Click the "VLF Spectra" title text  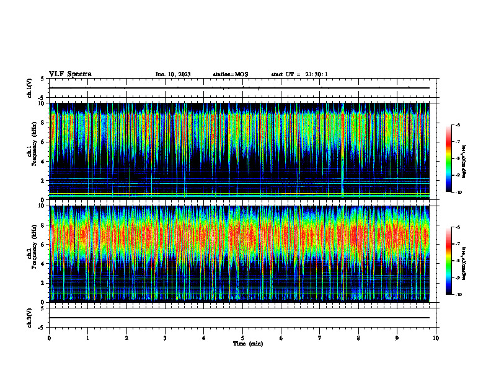[x=70, y=74]
